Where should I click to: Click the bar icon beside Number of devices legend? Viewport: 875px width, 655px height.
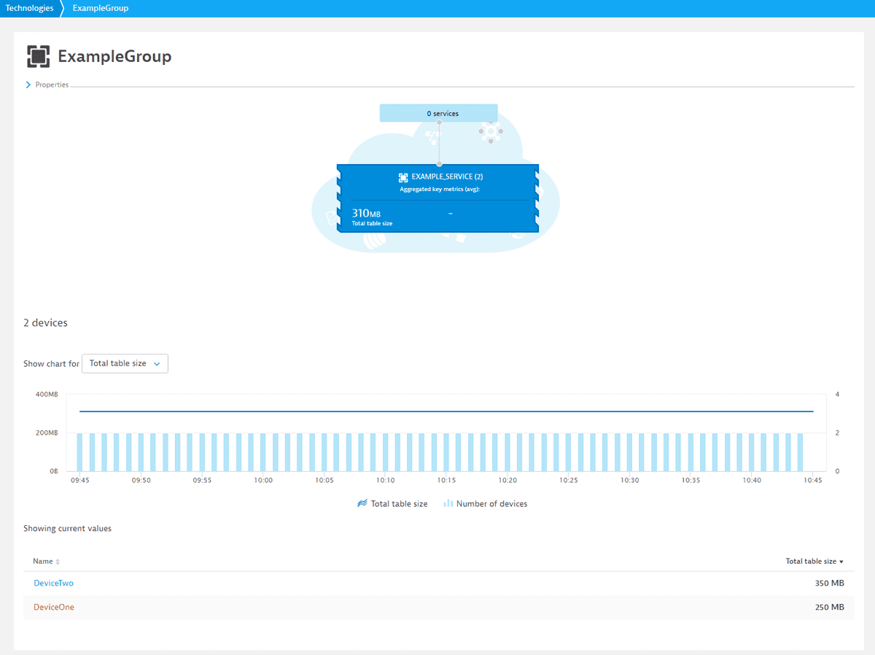[448, 503]
